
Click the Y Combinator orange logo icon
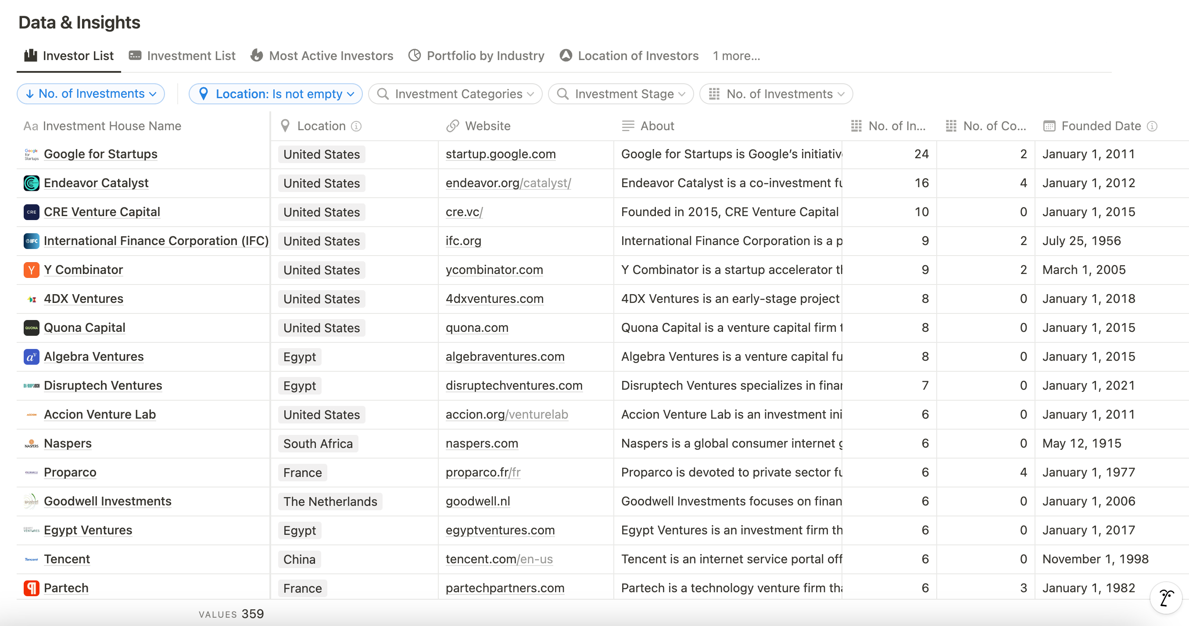point(32,270)
